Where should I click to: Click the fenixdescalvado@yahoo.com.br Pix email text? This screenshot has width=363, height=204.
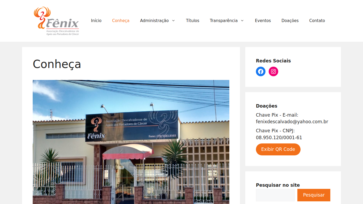coord(292,122)
